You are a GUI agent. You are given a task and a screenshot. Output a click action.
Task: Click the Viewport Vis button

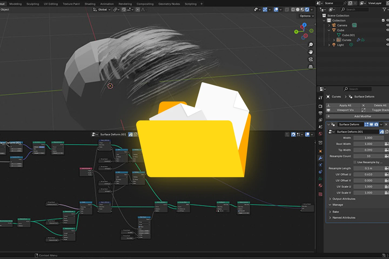pyautogui.click(x=343, y=110)
